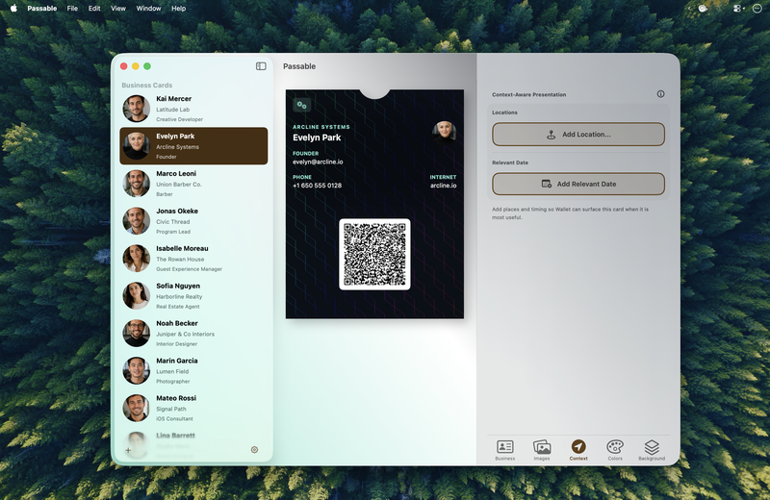Click the circular icon at the menu bar's right end
The width and height of the screenshot is (770, 500).
(757, 9)
